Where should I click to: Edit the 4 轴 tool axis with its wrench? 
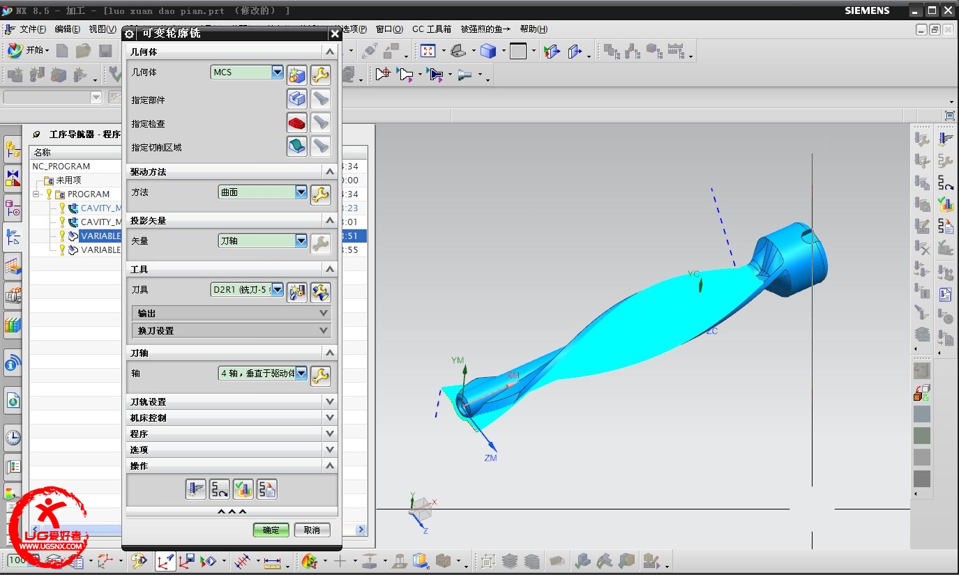tap(321, 376)
